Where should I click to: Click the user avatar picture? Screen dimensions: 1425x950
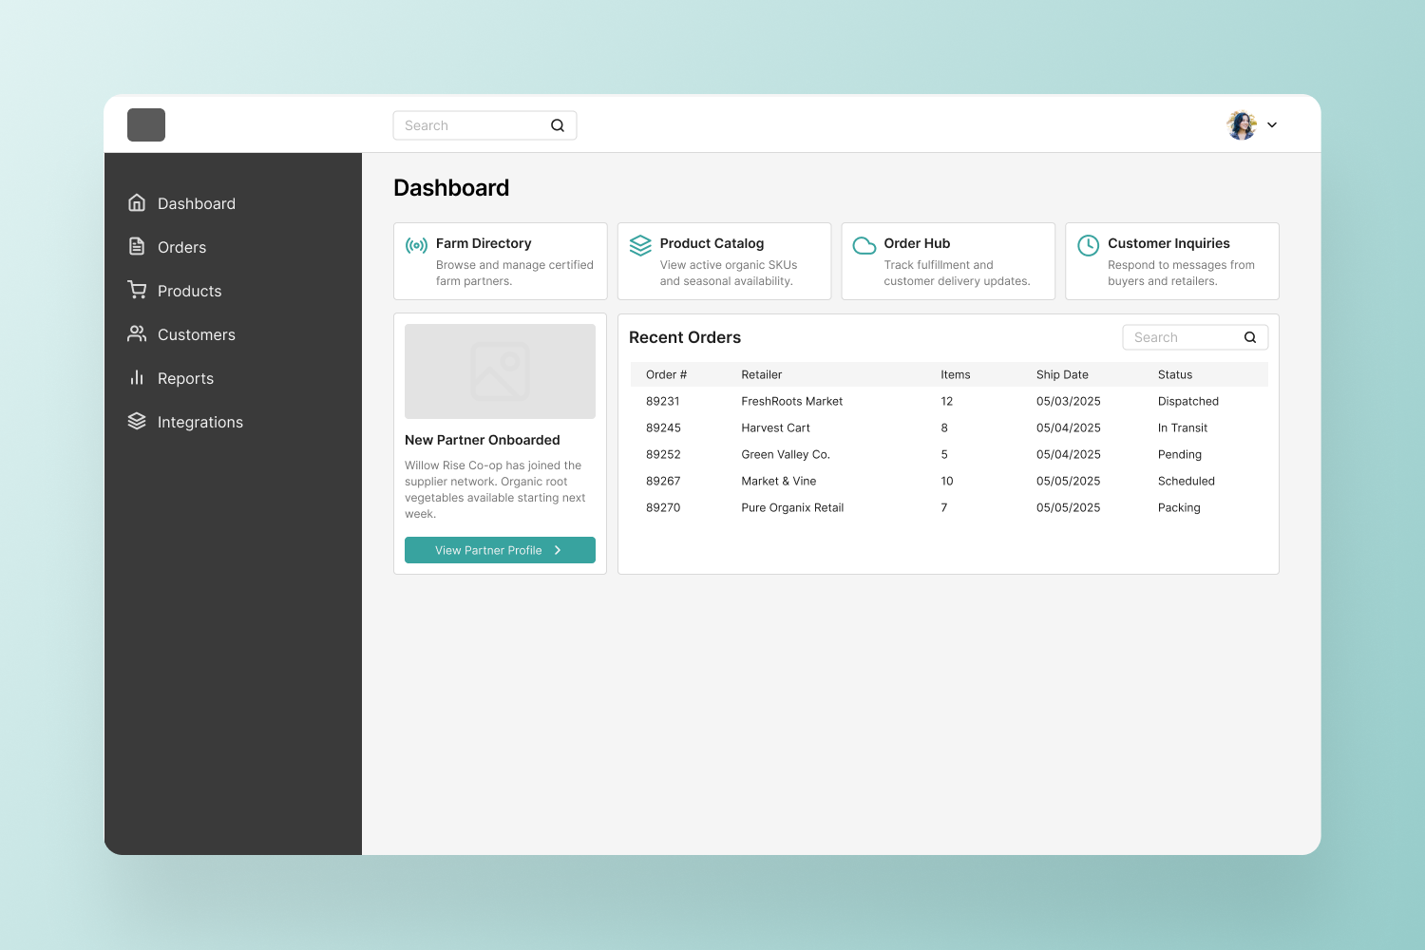[x=1242, y=124]
